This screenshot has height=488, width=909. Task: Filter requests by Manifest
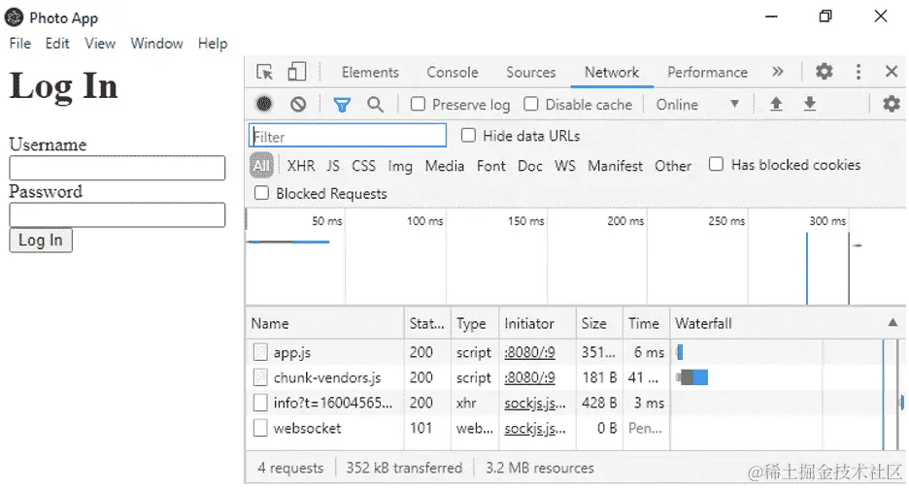coord(615,166)
